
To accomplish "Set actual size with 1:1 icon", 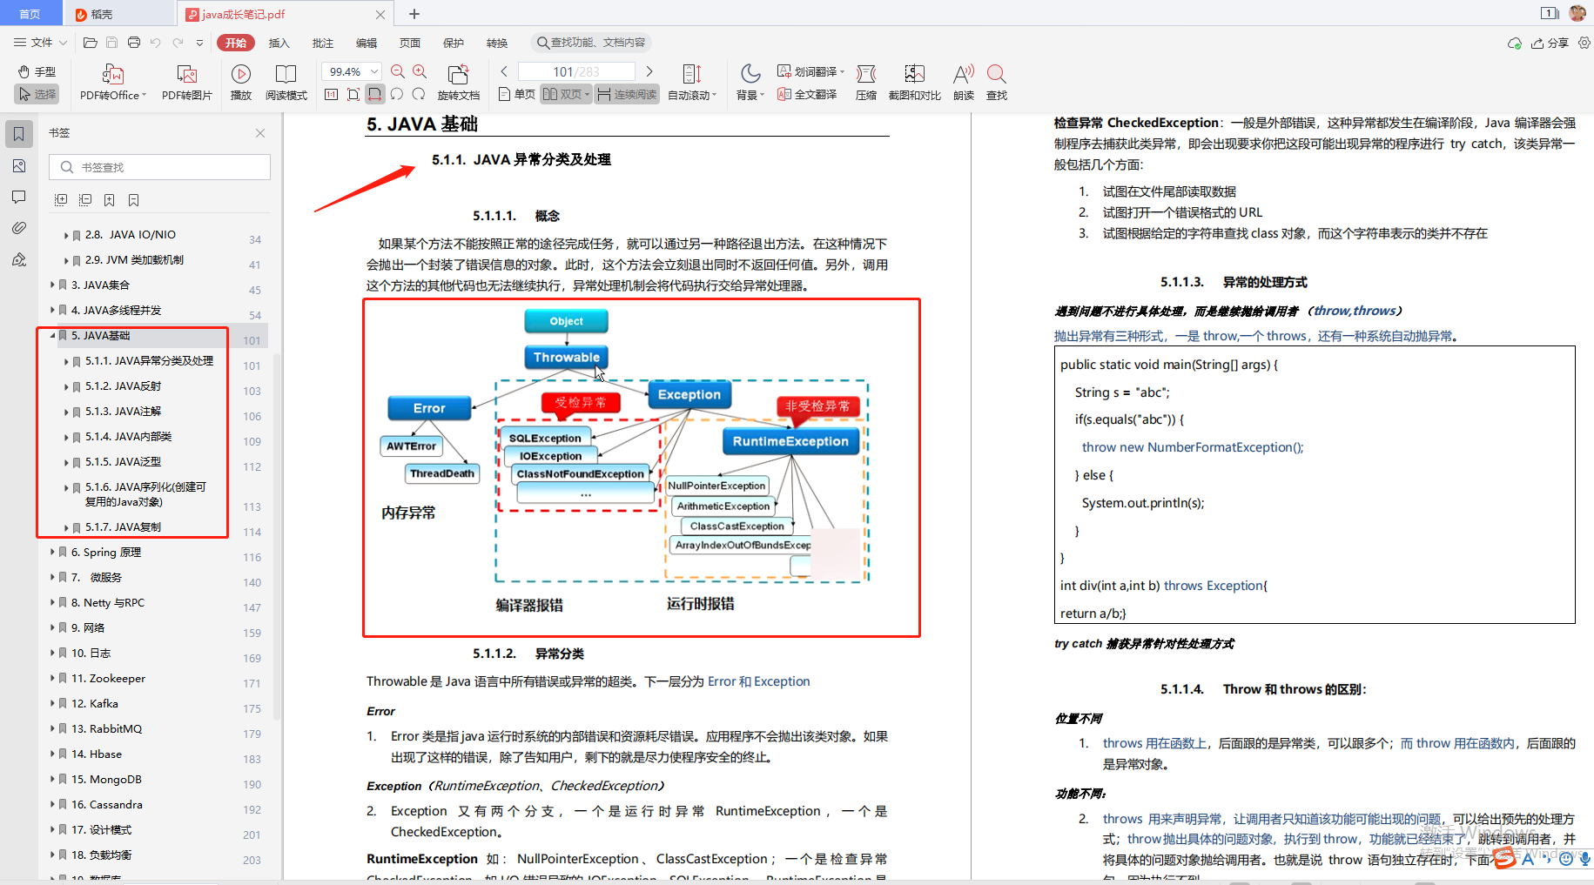I will click(x=331, y=94).
